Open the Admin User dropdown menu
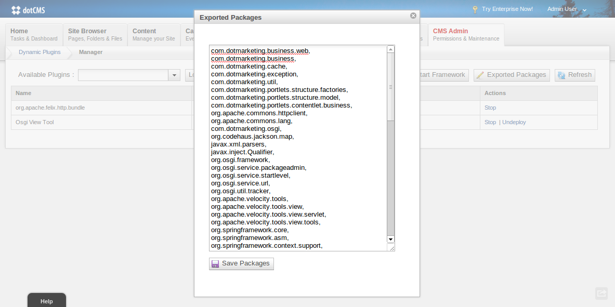This screenshot has height=307, width=615. pos(567,9)
